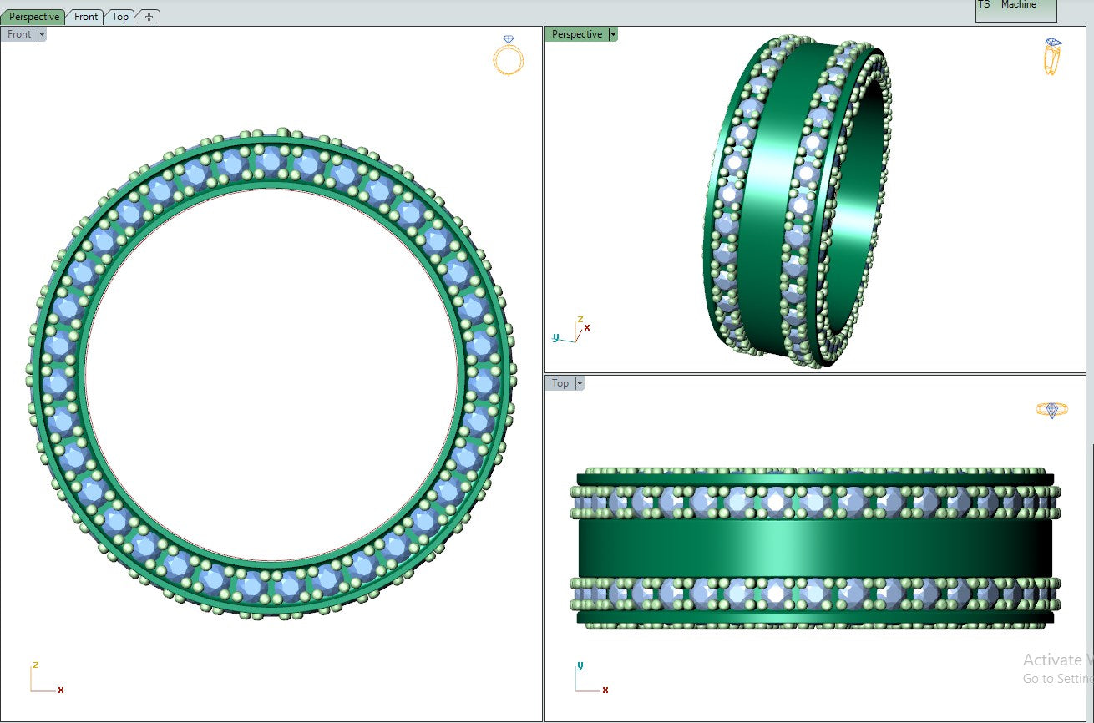Select the TS Machine panel

tap(1015, 8)
